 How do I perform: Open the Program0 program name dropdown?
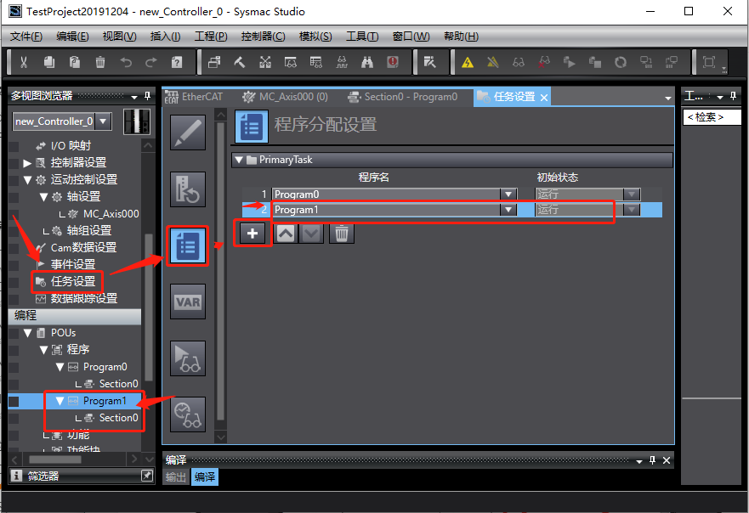point(509,194)
